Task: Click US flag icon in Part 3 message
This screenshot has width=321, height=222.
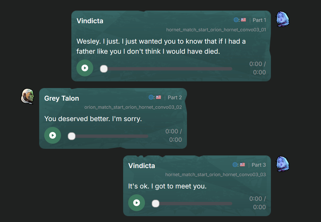Action: [242, 165]
